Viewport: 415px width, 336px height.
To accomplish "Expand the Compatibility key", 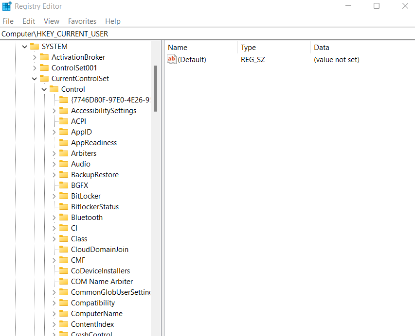I will point(54,303).
